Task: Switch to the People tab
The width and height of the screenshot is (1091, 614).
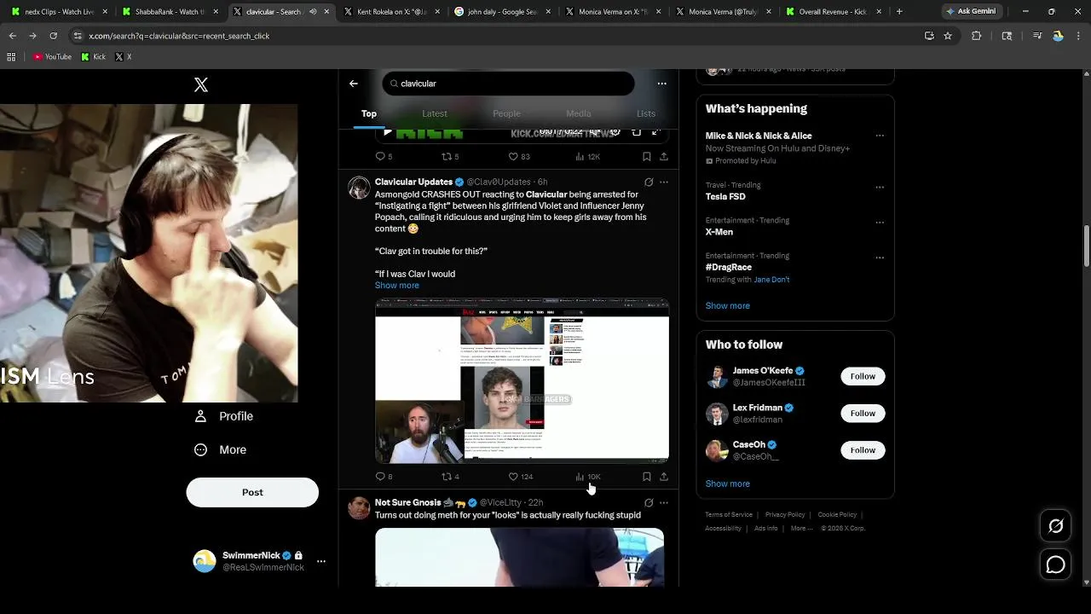Action: pyautogui.click(x=506, y=113)
